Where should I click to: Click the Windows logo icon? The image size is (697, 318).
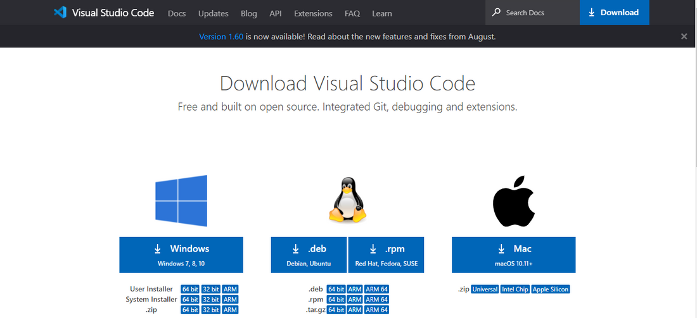181,201
